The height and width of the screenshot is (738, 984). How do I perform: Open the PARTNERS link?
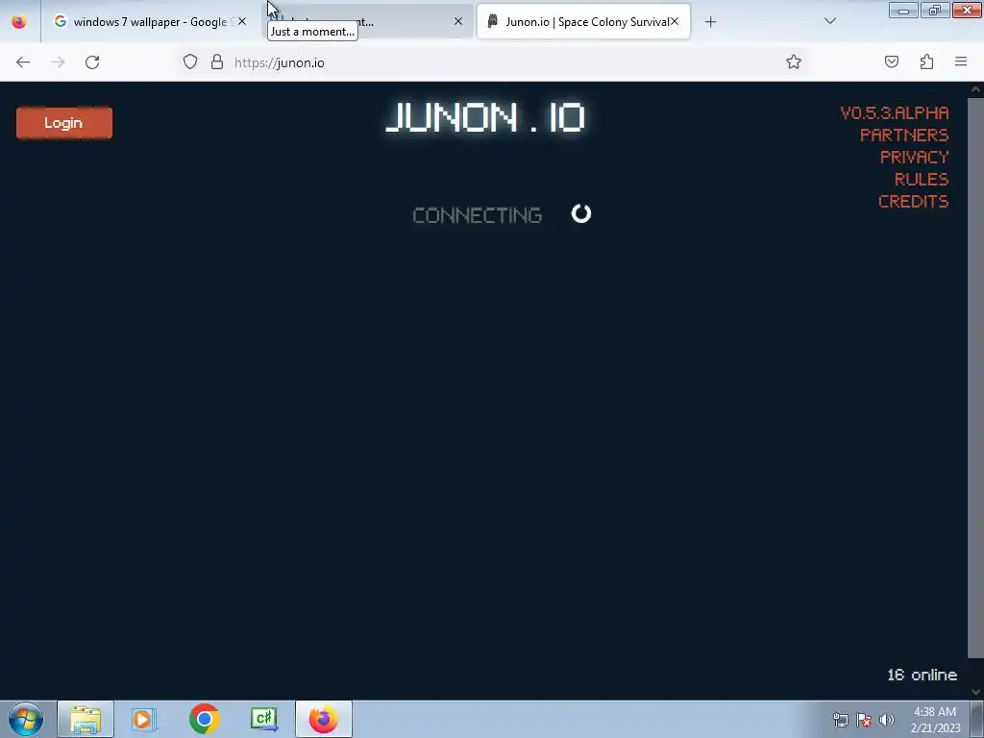pyautogui.click(x=903, y=135)
